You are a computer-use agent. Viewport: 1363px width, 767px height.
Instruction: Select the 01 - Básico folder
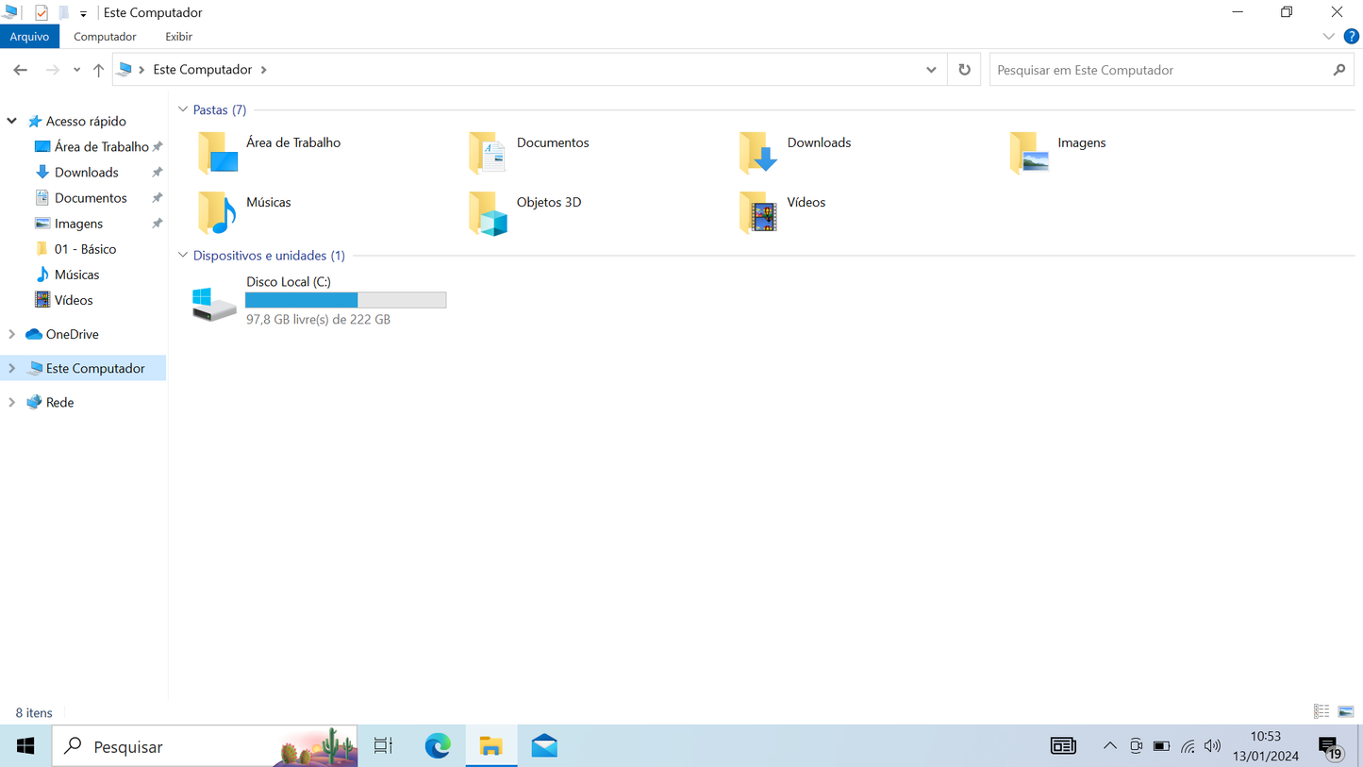[x=85, y=249]
